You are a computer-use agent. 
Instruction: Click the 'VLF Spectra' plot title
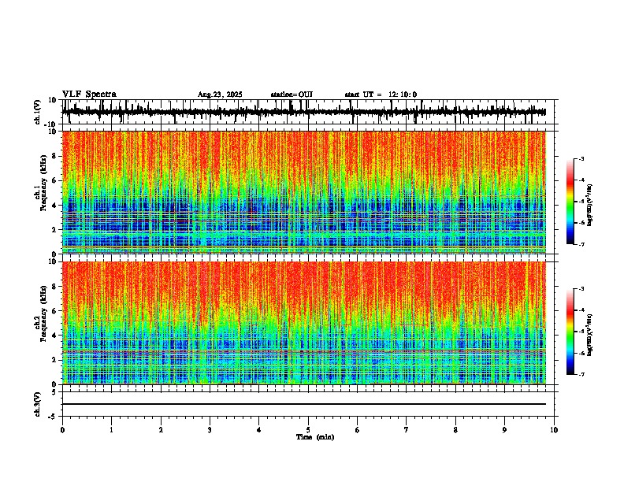pos(89,95)
